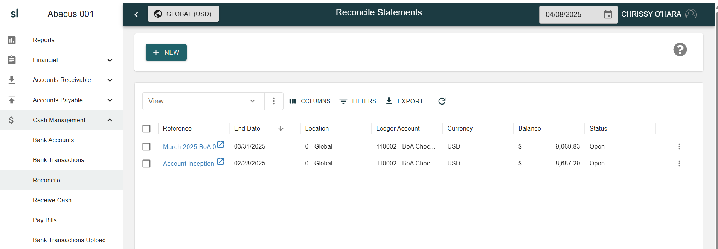Screen dimensions: 718x249
Task: Open Bank Transactions Upload
Action: click(69, 240)
